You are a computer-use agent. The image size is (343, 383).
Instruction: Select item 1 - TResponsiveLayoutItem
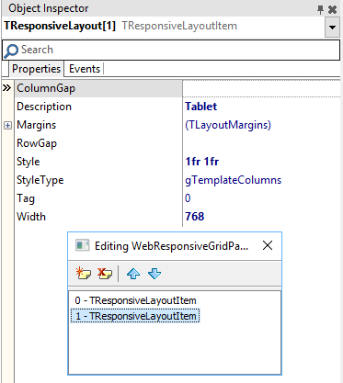[x=135, y=316]
